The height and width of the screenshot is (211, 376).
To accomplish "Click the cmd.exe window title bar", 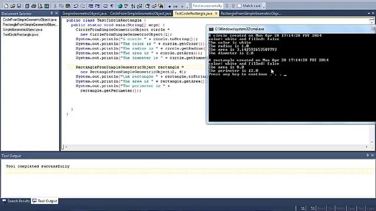I will 291,29.
